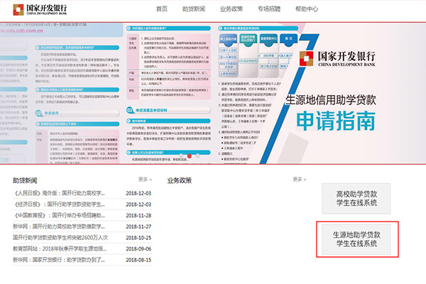Open news 《人民日报》海外版：国开行助力高校学...
This screenshot has width=426, height=284.
(x=59, y=193)
